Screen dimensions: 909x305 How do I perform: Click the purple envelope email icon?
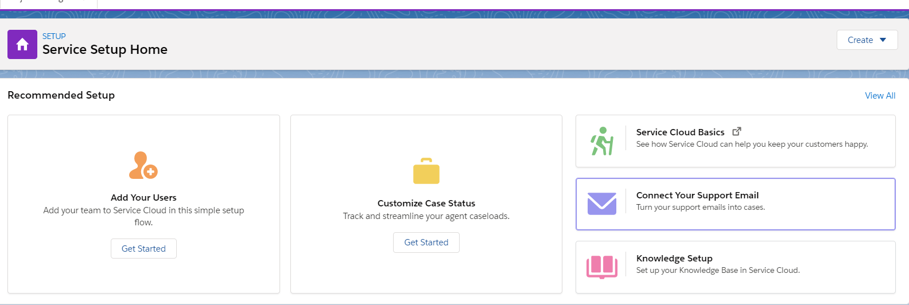click(x=601, y=204)
